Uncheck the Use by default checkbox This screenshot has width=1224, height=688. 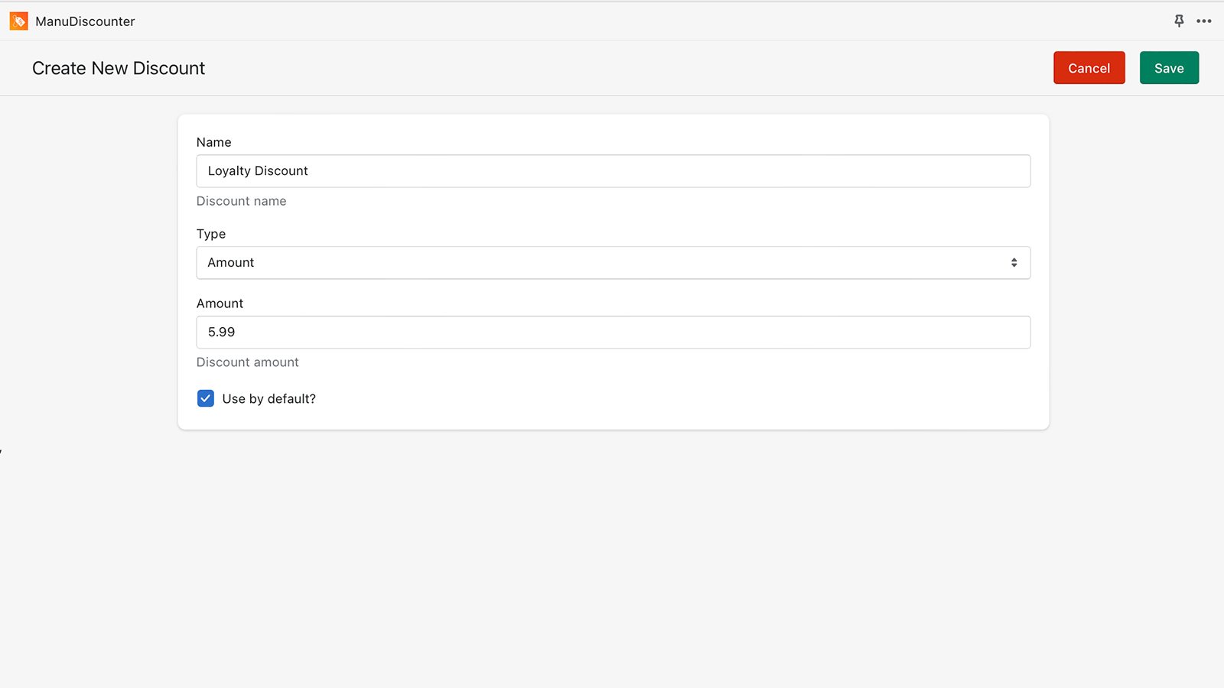tap(206, 398)
